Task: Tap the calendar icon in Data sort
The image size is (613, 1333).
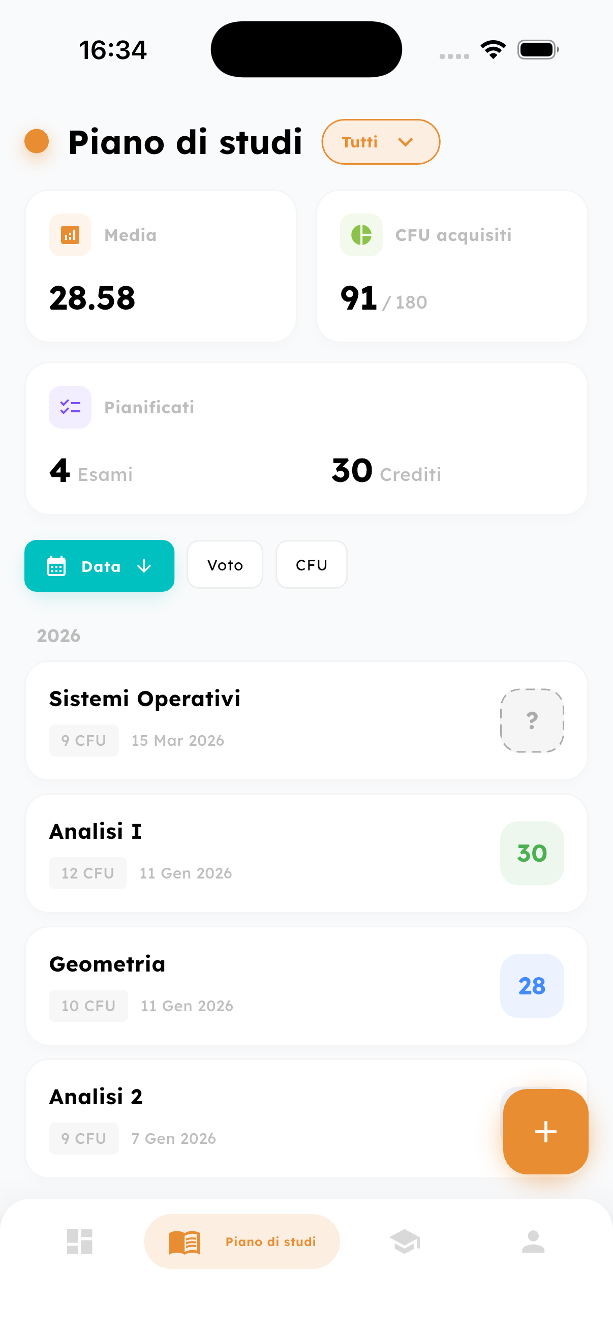Action: tap(56, 566)
